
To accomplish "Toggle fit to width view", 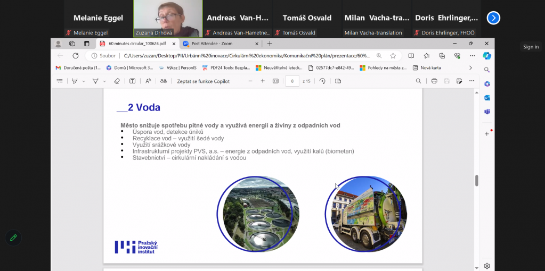I will (x=275, y=81).
